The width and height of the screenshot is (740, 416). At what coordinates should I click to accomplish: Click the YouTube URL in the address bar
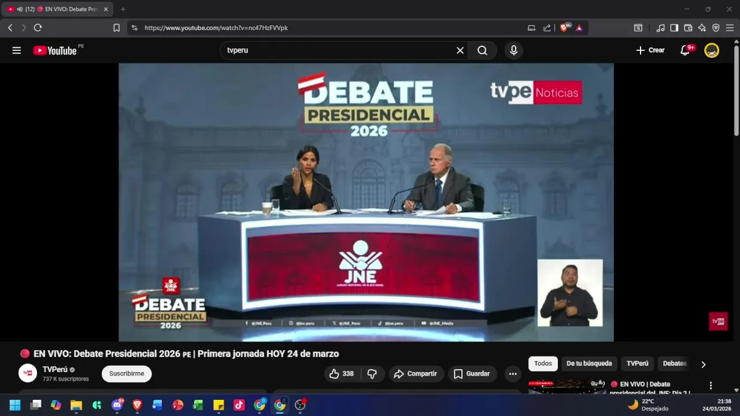pyautogui.click(x=216, y=28)
